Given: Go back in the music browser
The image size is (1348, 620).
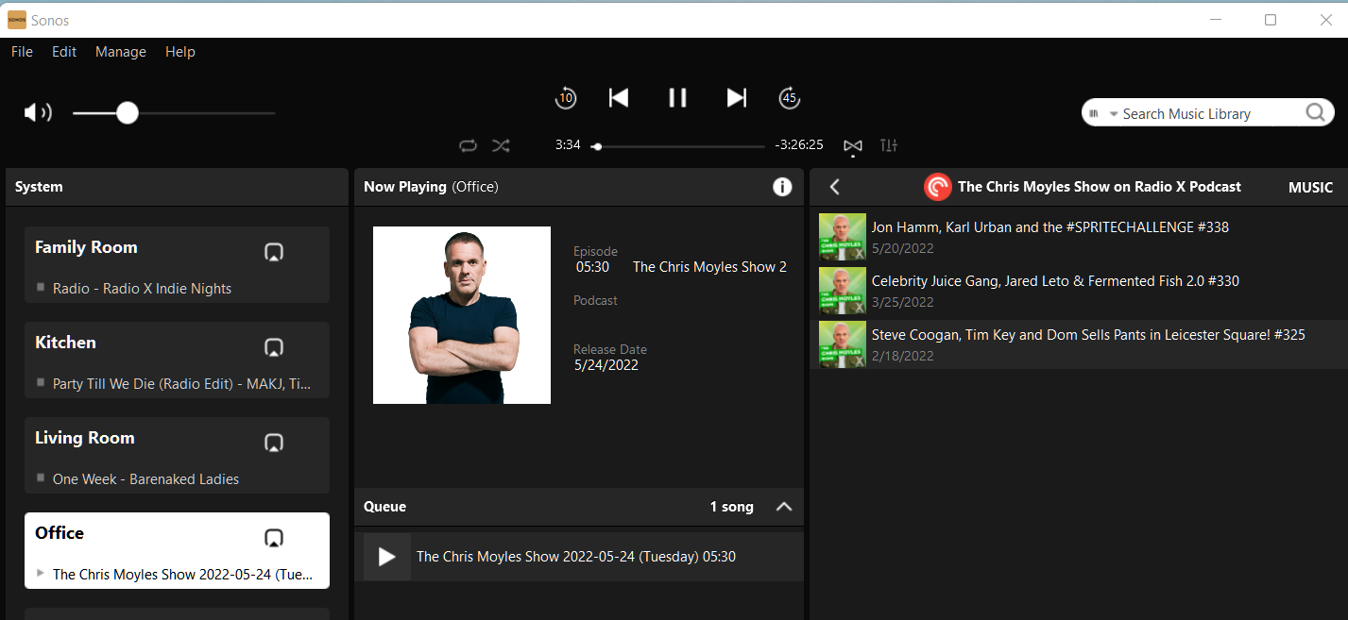Looking at the screenshot, I should tap(834, 187).
